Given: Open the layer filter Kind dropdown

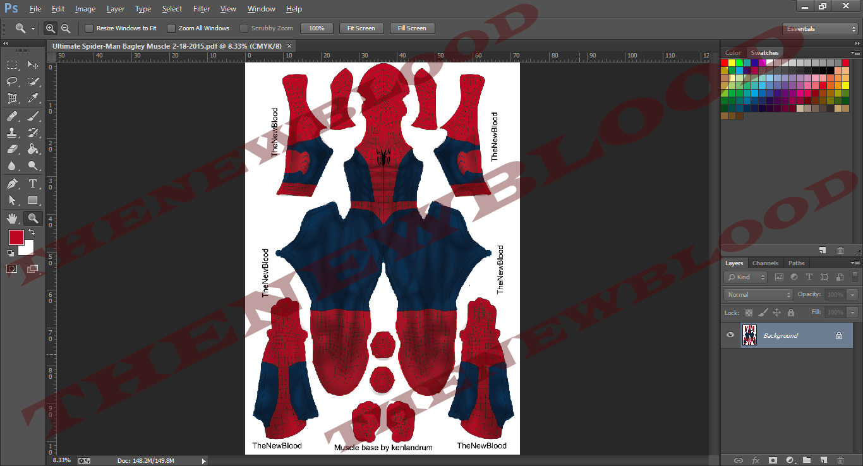Looking at the screenshot, I should (745, 277).
